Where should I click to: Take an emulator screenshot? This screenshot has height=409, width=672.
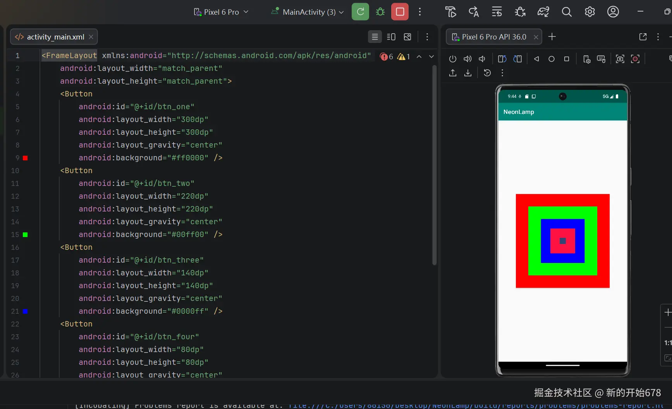click(620, 59)
